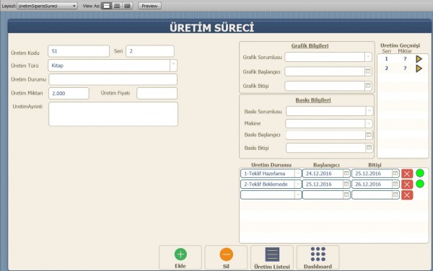Image resolution: width=433 pixels, height=271 pixels.
Task: Open calendar for end date 25.12.2016
Action: pyautogui.click(x=395, y=174)
